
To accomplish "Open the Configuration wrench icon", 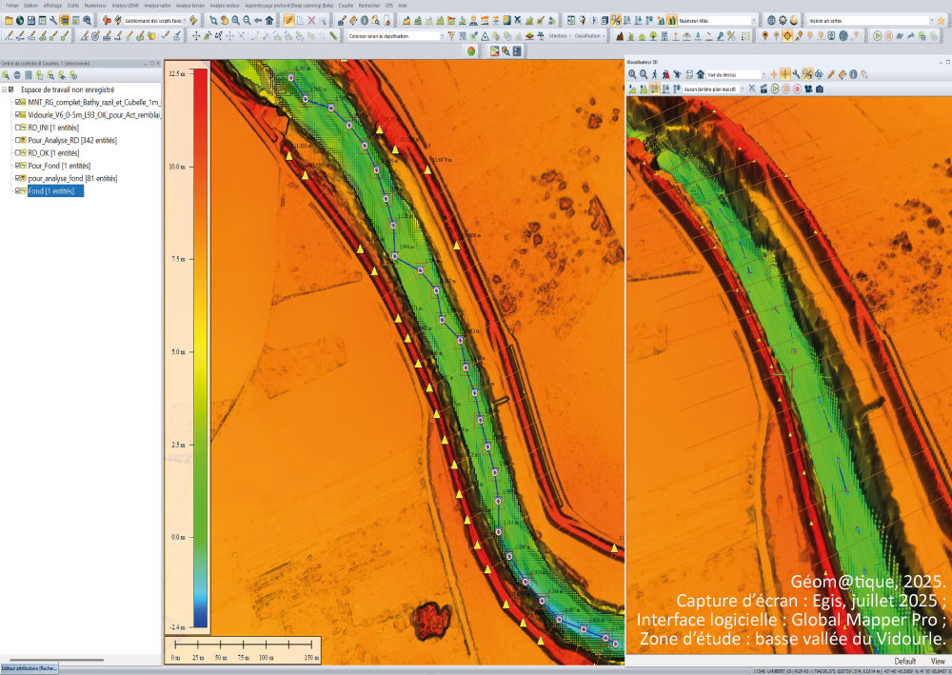I will click(x=53, y=19).
